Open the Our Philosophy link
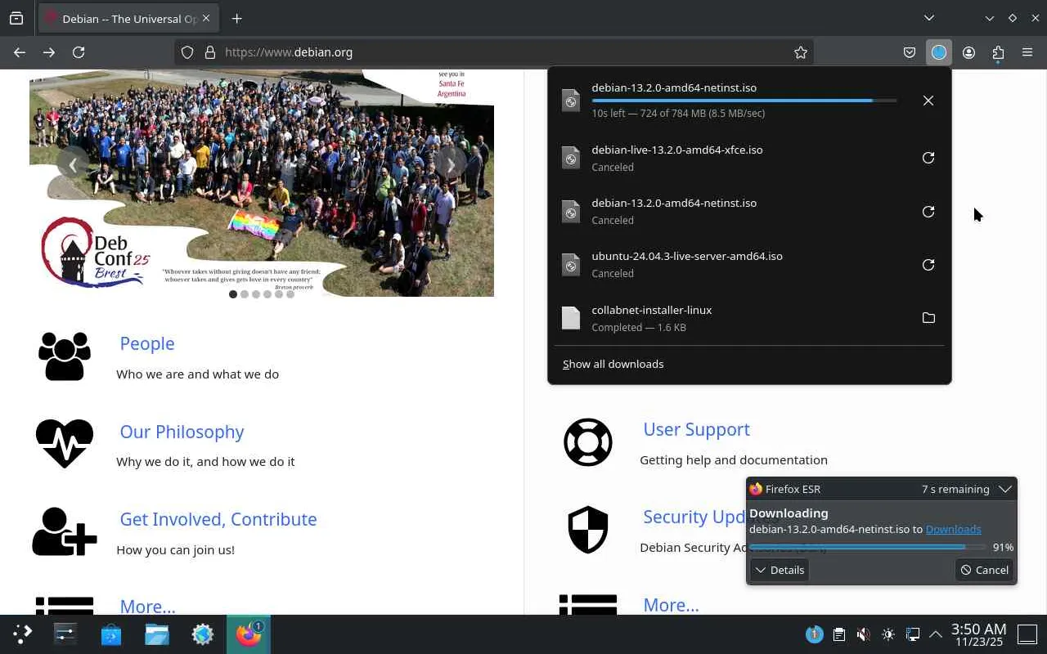1047x654 pixels. (182, 432)
